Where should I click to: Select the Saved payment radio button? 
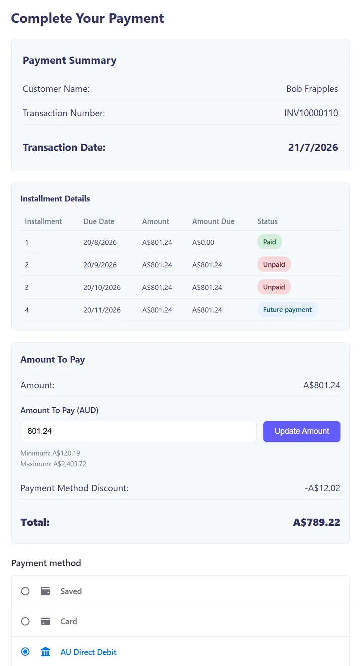[x=25, y=591]
